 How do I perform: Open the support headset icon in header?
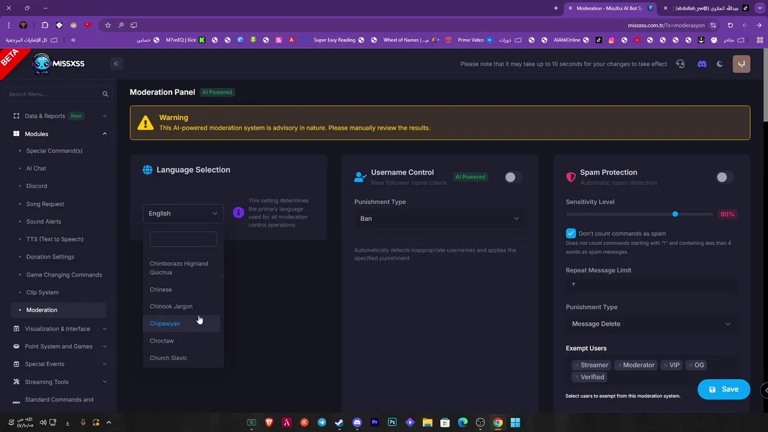click(x=680, y=64)
